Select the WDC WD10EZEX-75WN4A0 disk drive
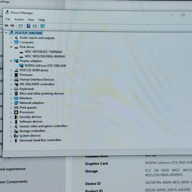 [43, 52]
